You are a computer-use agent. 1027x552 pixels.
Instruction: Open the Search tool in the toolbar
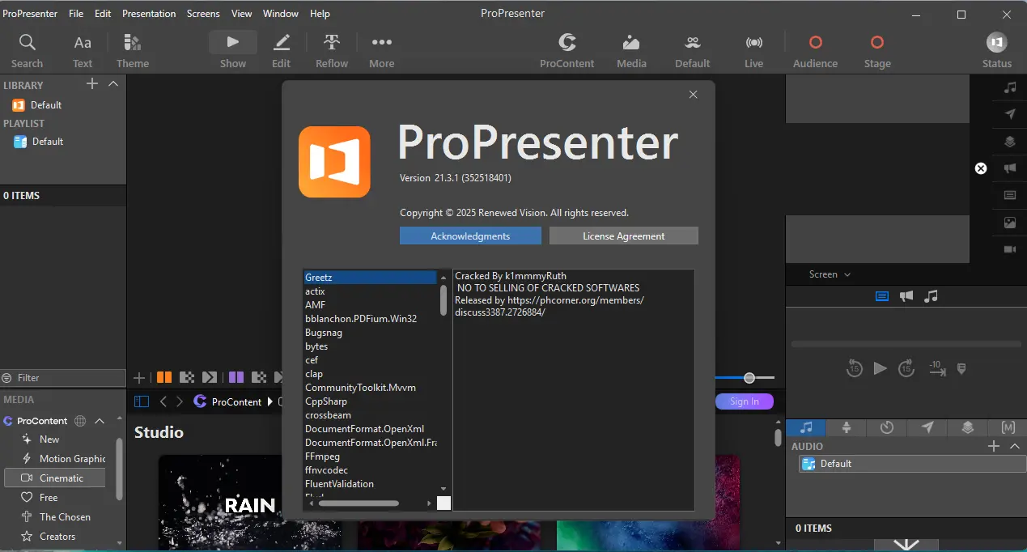tap(27, 51)
